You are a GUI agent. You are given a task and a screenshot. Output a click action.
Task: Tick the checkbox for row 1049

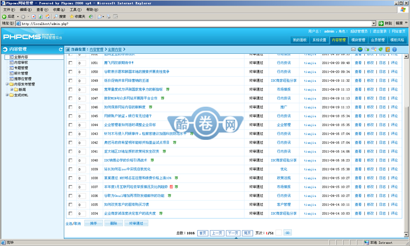point(70,80)
